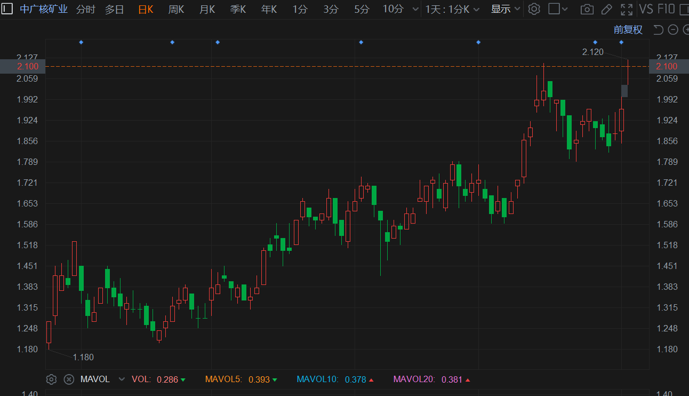
Task: Expand the MAVOL indicator selector dropdown
Action: coord(122,379)
